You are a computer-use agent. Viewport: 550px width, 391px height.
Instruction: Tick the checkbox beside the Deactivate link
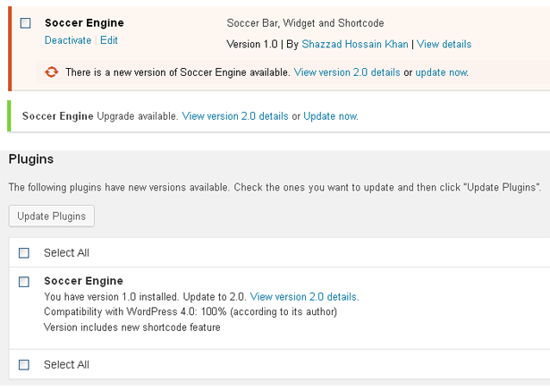click(x=25, y=23)
